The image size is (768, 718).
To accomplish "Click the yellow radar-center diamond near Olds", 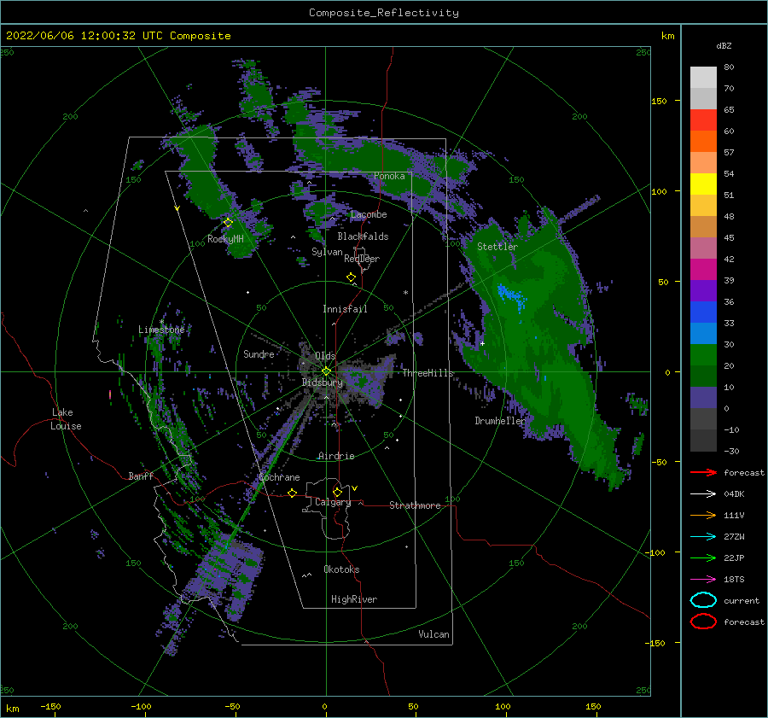I will point(326,371).
